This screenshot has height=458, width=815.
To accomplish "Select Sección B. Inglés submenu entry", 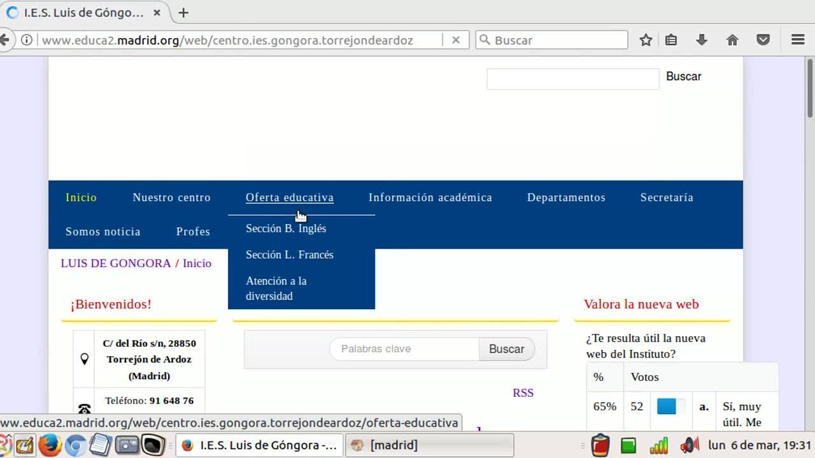I will [286, 228].
